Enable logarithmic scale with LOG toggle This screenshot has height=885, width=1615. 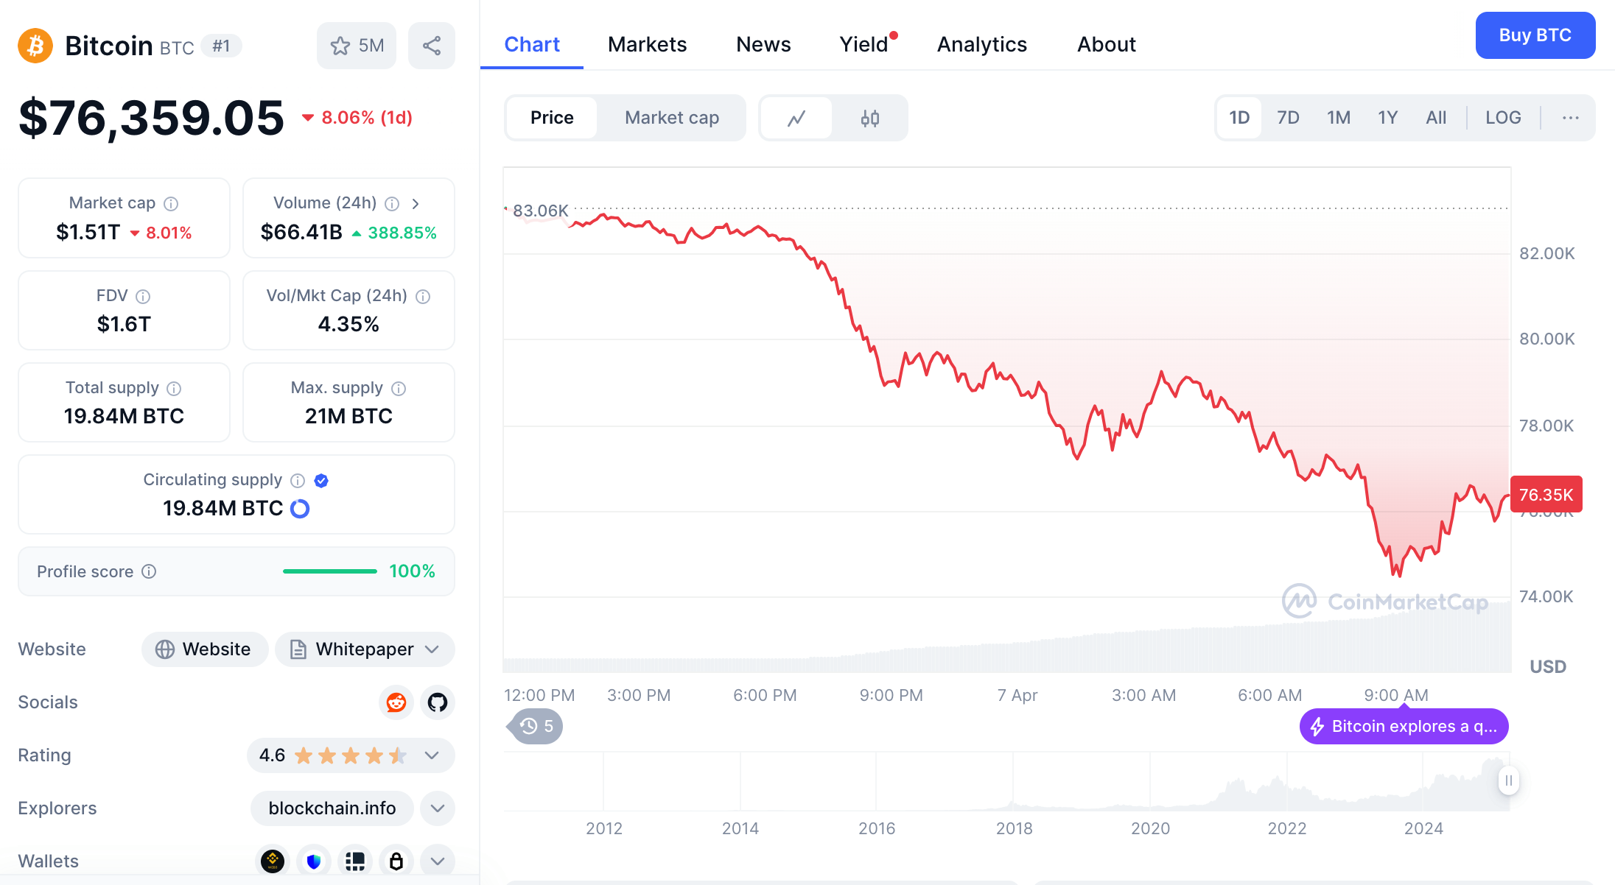click(x=1503, y=117)
